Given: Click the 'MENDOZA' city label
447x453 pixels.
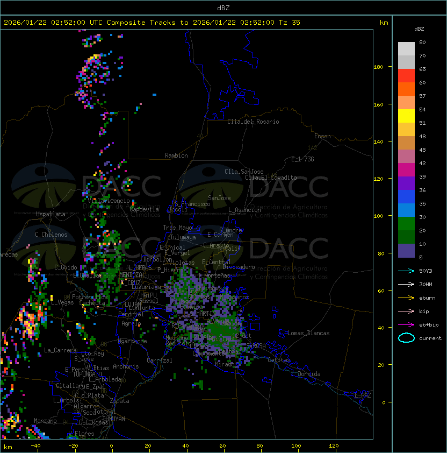Looking at the screenshot, I should (x=131, y=275).
